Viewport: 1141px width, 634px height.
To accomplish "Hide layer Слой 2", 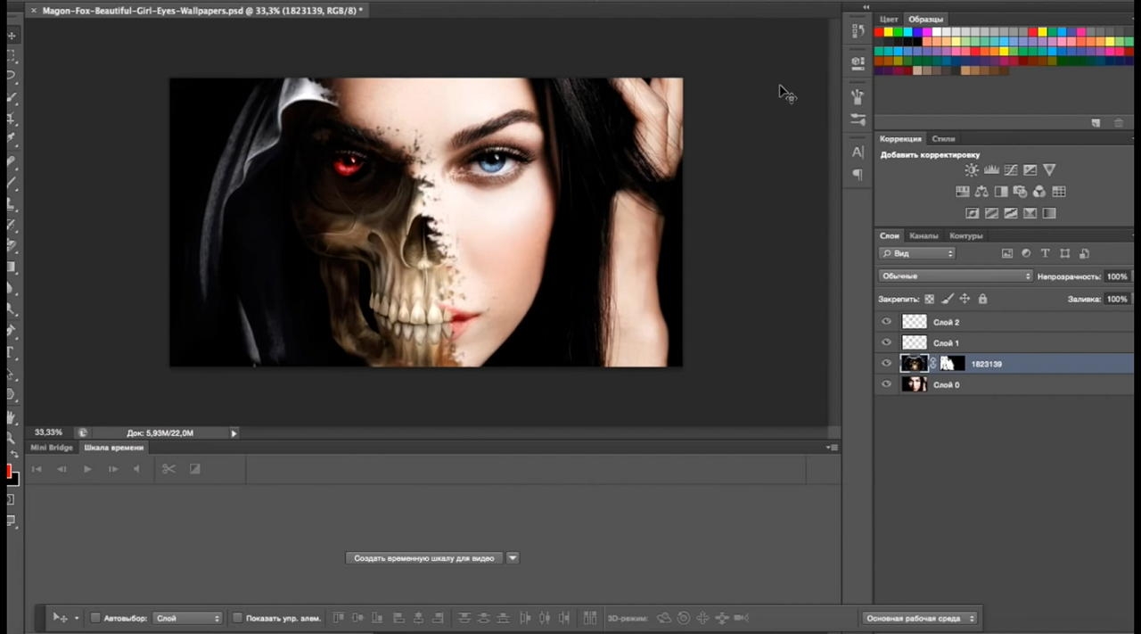I will coord(886,322).
